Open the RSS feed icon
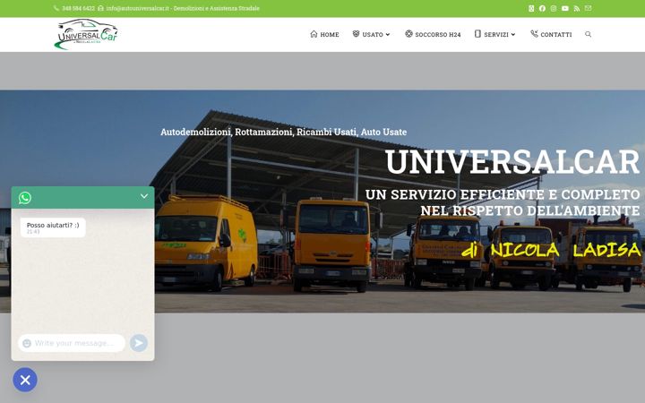This screenshot has width=645, height=403. tap(577, 8)
